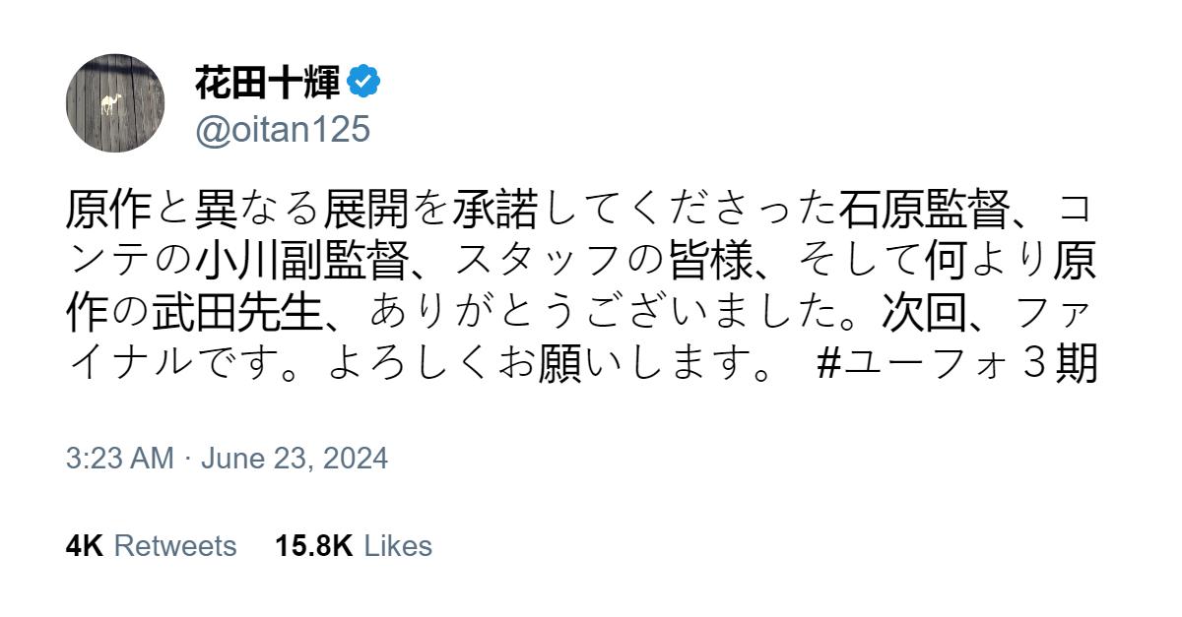The image size is (1182, 617).
Task: Click the word 次回 in the tweet
Action: point(922,313)
